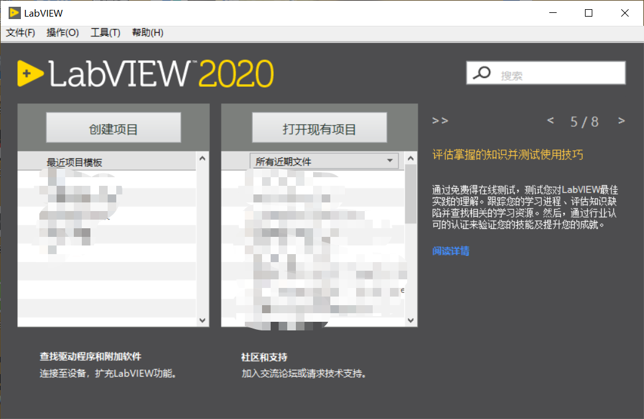Open the 文件(F) menu
Screen dimensions: 644x419
[x=20, y=33]
